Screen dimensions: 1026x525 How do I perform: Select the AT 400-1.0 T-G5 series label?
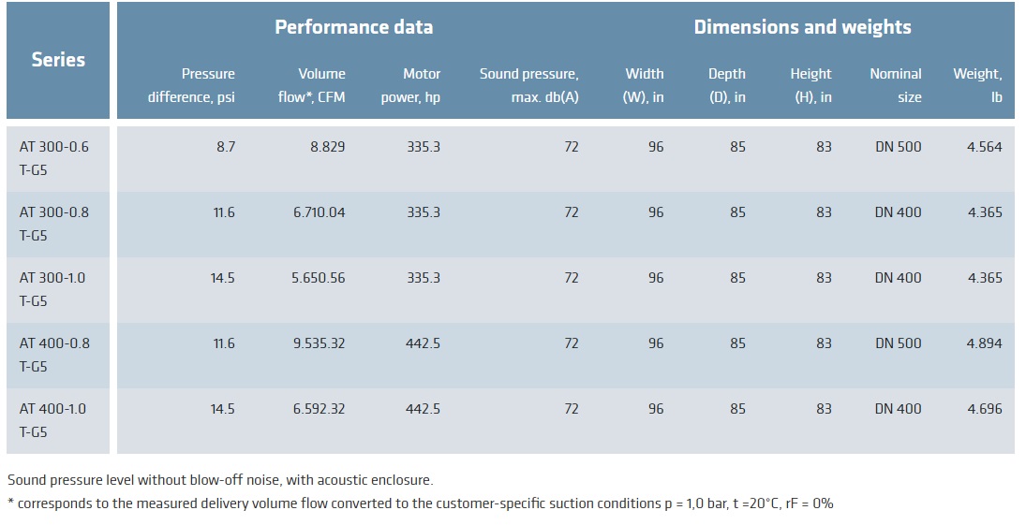point(54,420)
